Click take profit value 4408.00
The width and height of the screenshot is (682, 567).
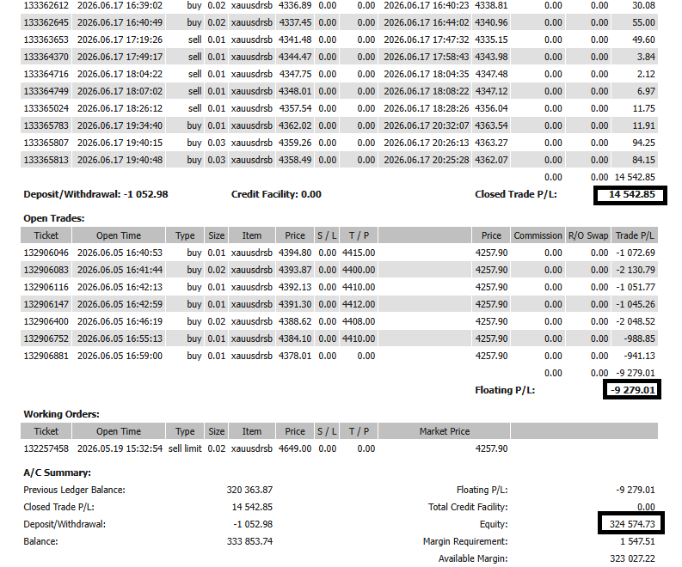click(x=359, y=321)
